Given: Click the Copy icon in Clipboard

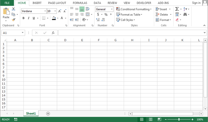Looking at the screenshot, I should click(13, 14).
